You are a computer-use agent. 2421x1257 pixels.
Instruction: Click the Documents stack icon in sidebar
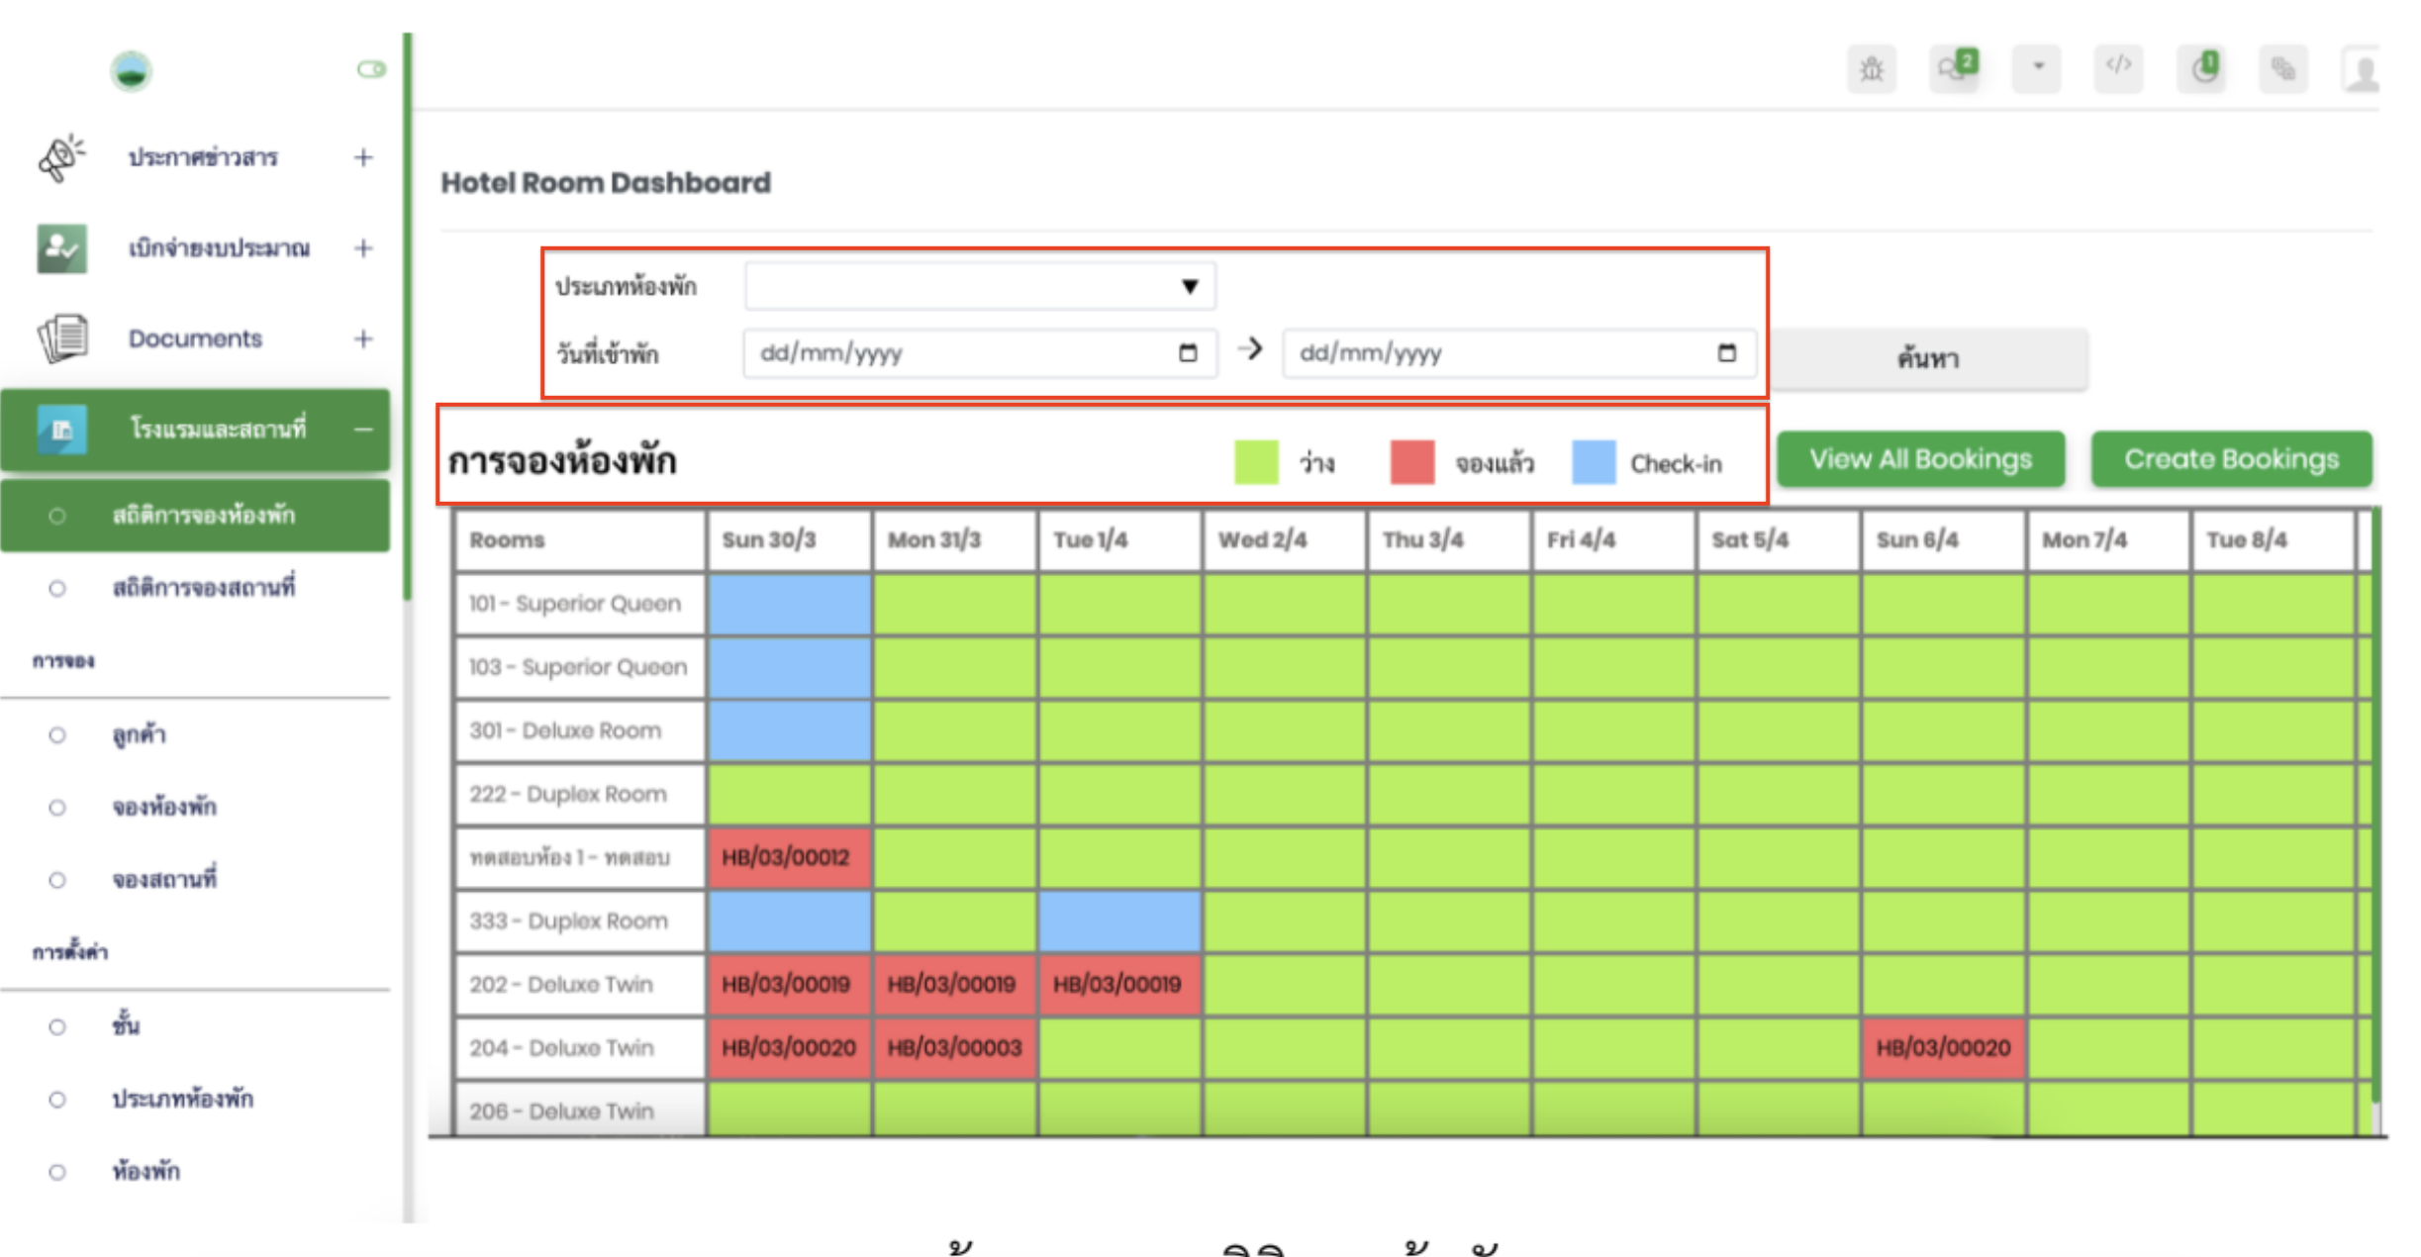pos(62,338)
